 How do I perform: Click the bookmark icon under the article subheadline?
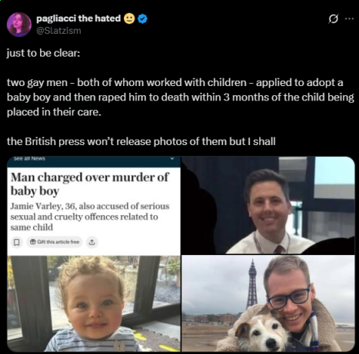click(16, 242)
